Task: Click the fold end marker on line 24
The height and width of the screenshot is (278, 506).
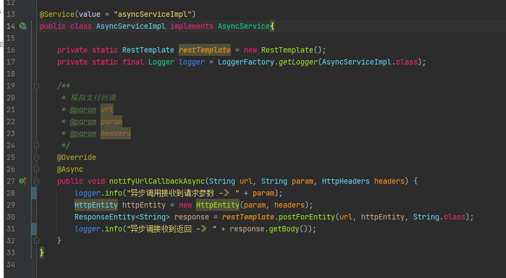Action: (36, 145)
